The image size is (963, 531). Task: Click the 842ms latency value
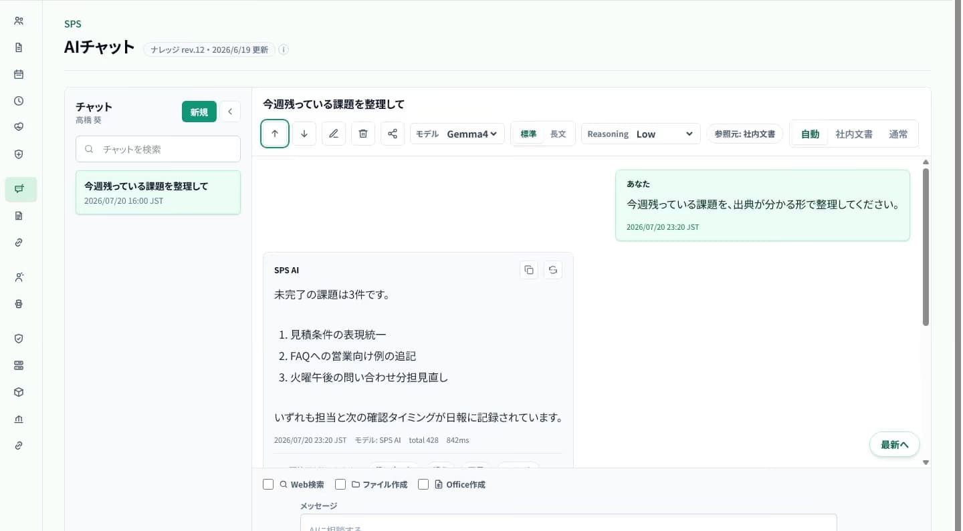tap(458, 440)
